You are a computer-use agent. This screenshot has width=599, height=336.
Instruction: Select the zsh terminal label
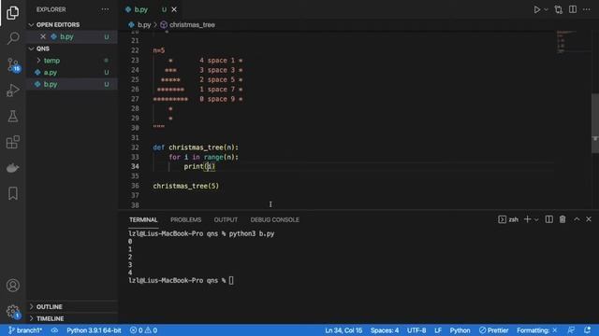508,219
